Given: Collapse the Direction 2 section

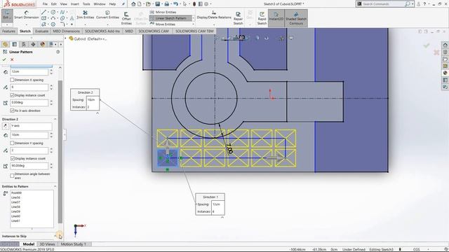Looking at the screenshot, I should coord(55,119).
